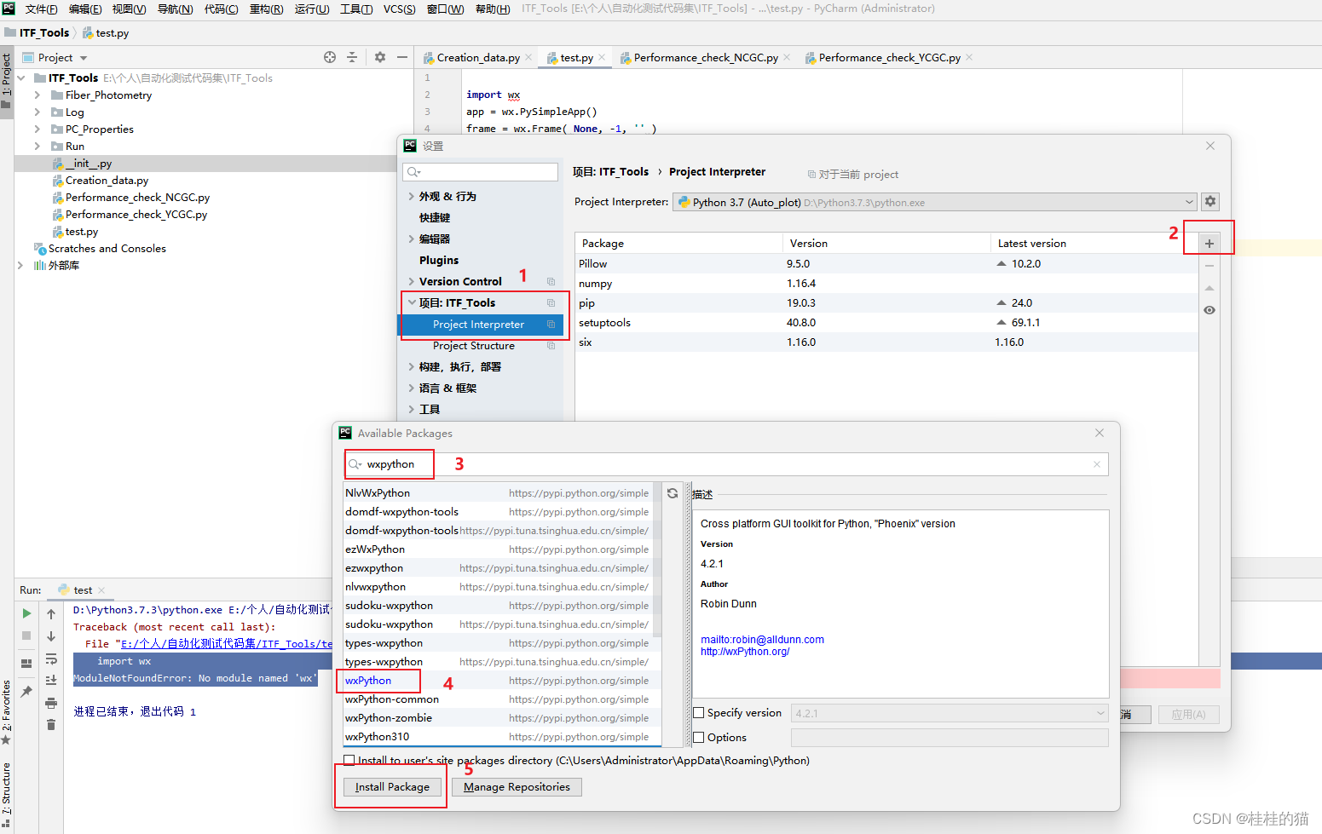This screenshot has width=1322, height=834.
Task: Expand the 语言 & 框架 settings group
Action: (412, 388)
